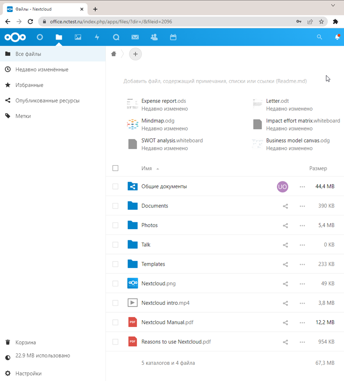Open Business model canvas.odg
The width and height of the screenshot is (344, 381).
click(291, 144)
